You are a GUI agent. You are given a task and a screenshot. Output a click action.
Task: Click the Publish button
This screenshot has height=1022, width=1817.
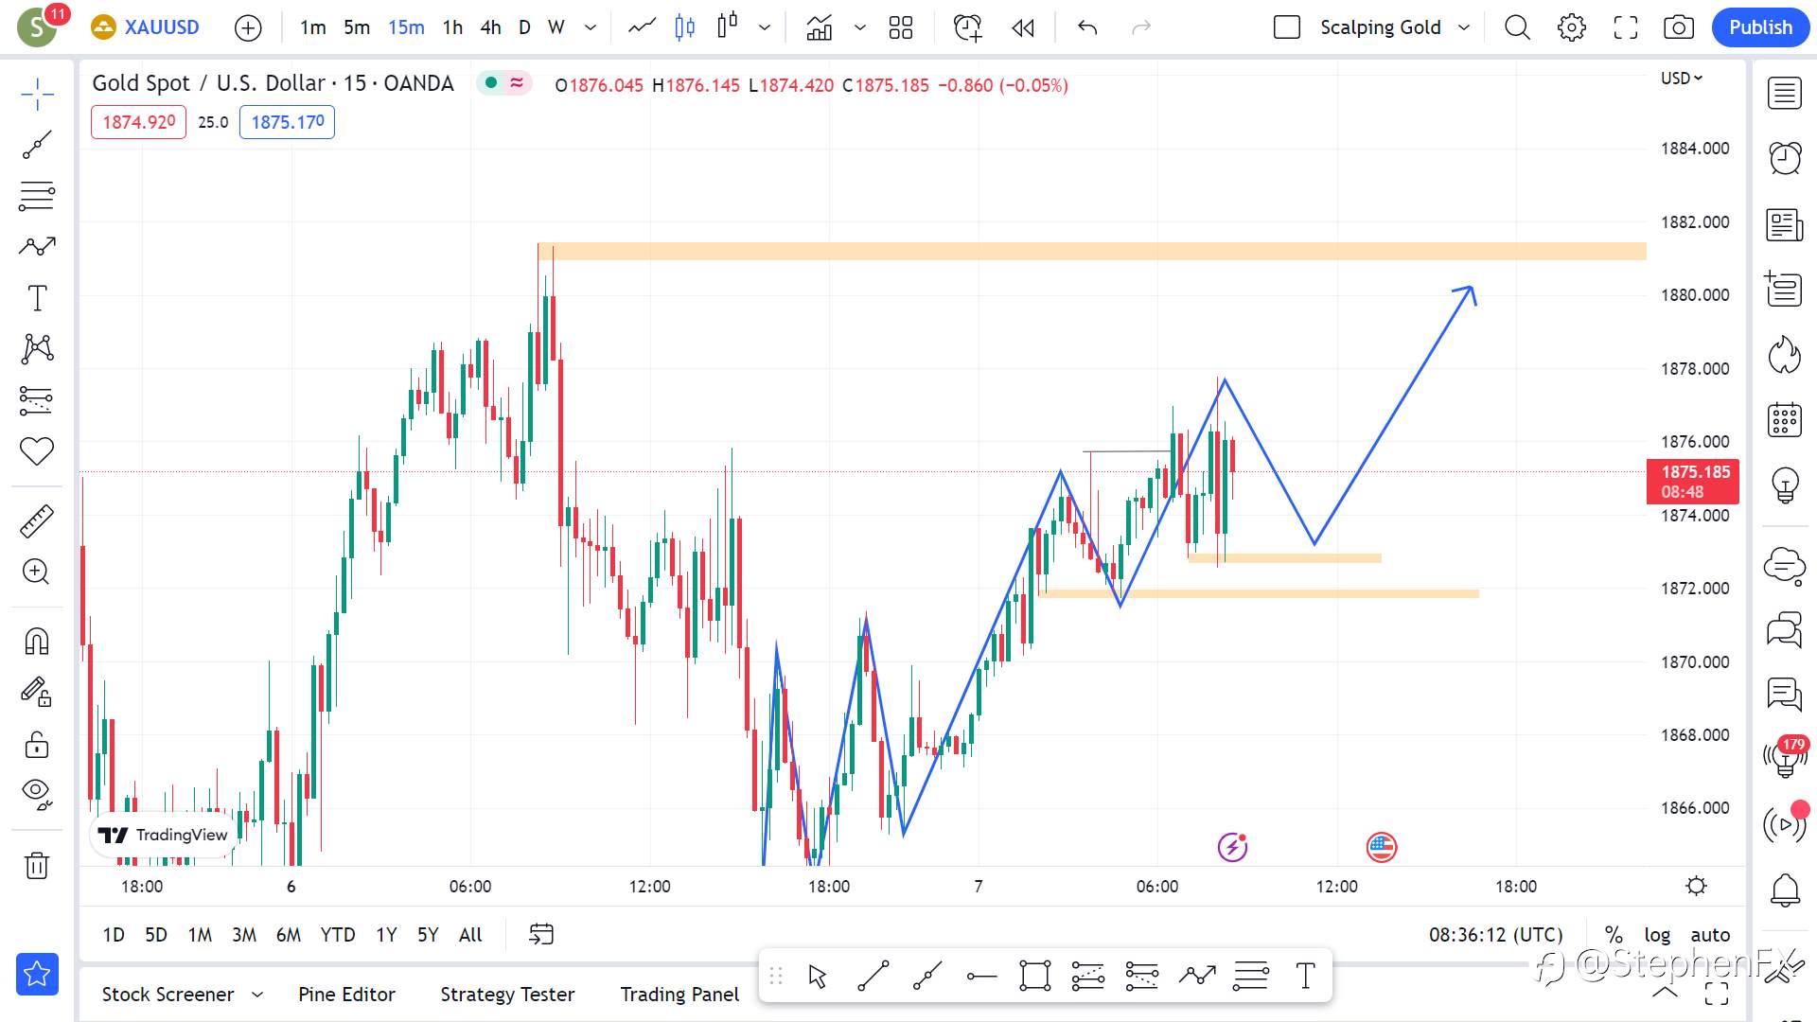pyautogui.click(x=1760, y=27)
